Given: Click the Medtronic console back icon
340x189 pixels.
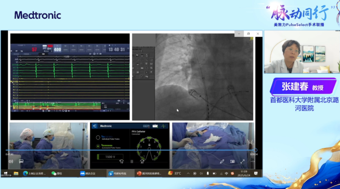Looking at the screenshot, I should click(x=94, y=126).
